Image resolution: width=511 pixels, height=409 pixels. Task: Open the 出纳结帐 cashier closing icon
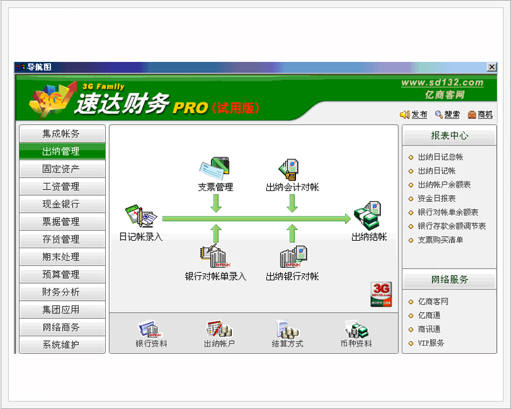368,215
